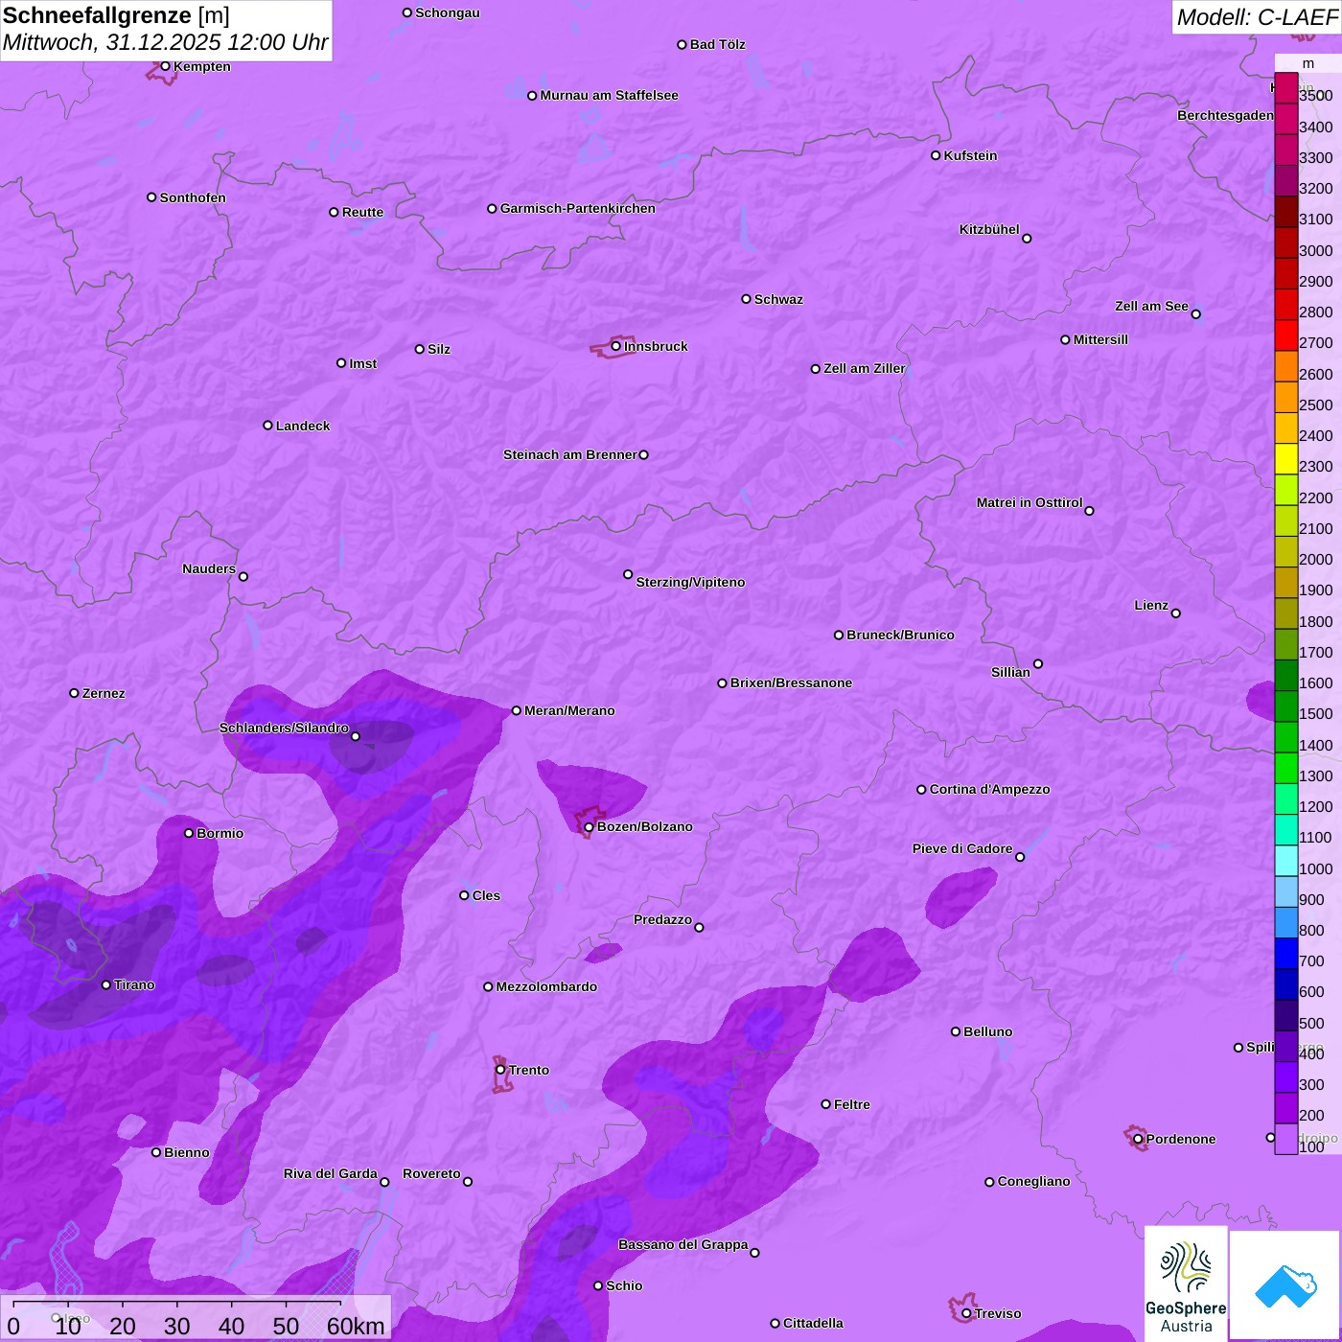Click the 'Berchtesgaden' label
This screenshot has height=1342, width=1342.
(x=1226, y=115)
